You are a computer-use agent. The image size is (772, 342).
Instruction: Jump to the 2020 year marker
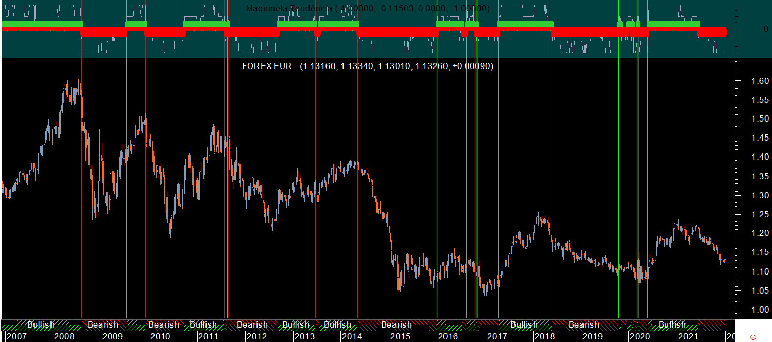click(640, 336)
